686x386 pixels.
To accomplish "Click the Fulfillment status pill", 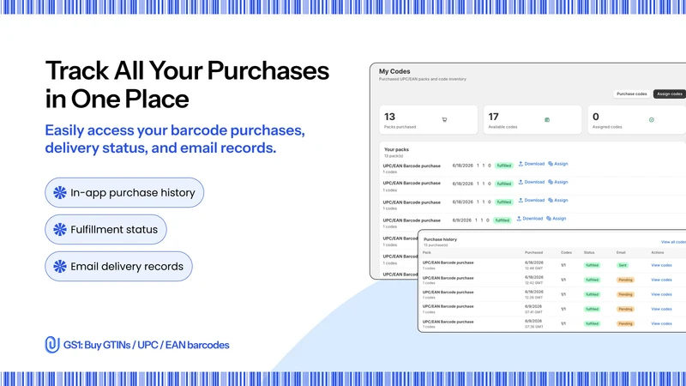I will coord(105,229).
